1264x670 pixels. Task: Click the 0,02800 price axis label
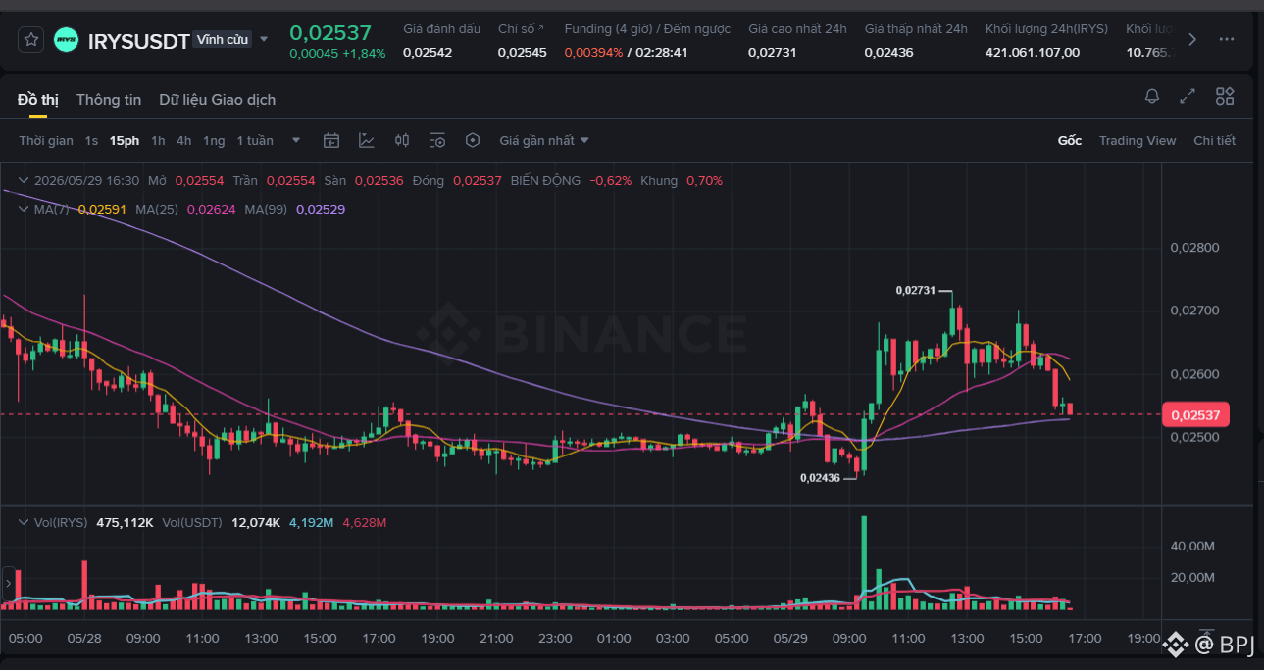tap(1194, 248)
